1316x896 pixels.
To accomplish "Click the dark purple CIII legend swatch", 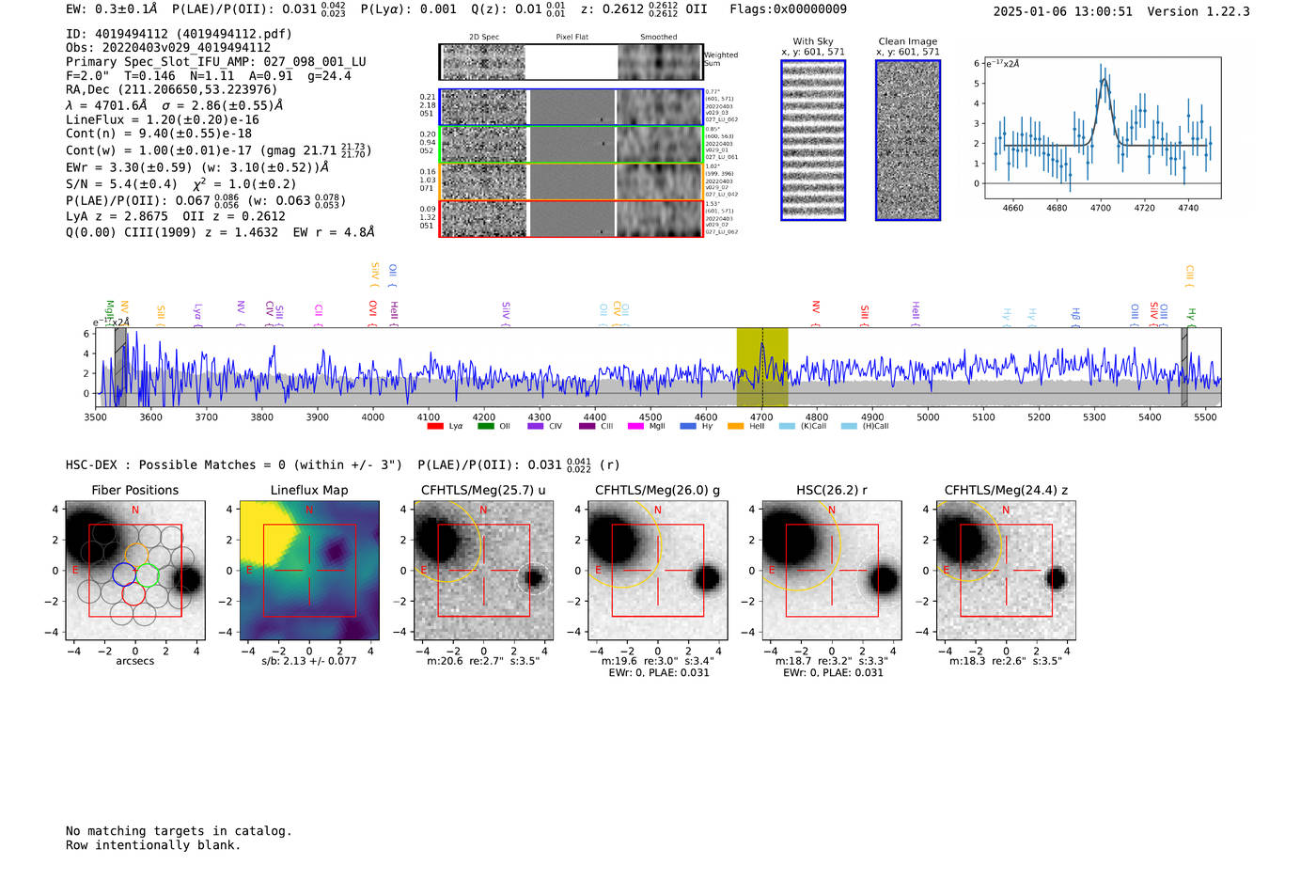I will tap(587, 427).
